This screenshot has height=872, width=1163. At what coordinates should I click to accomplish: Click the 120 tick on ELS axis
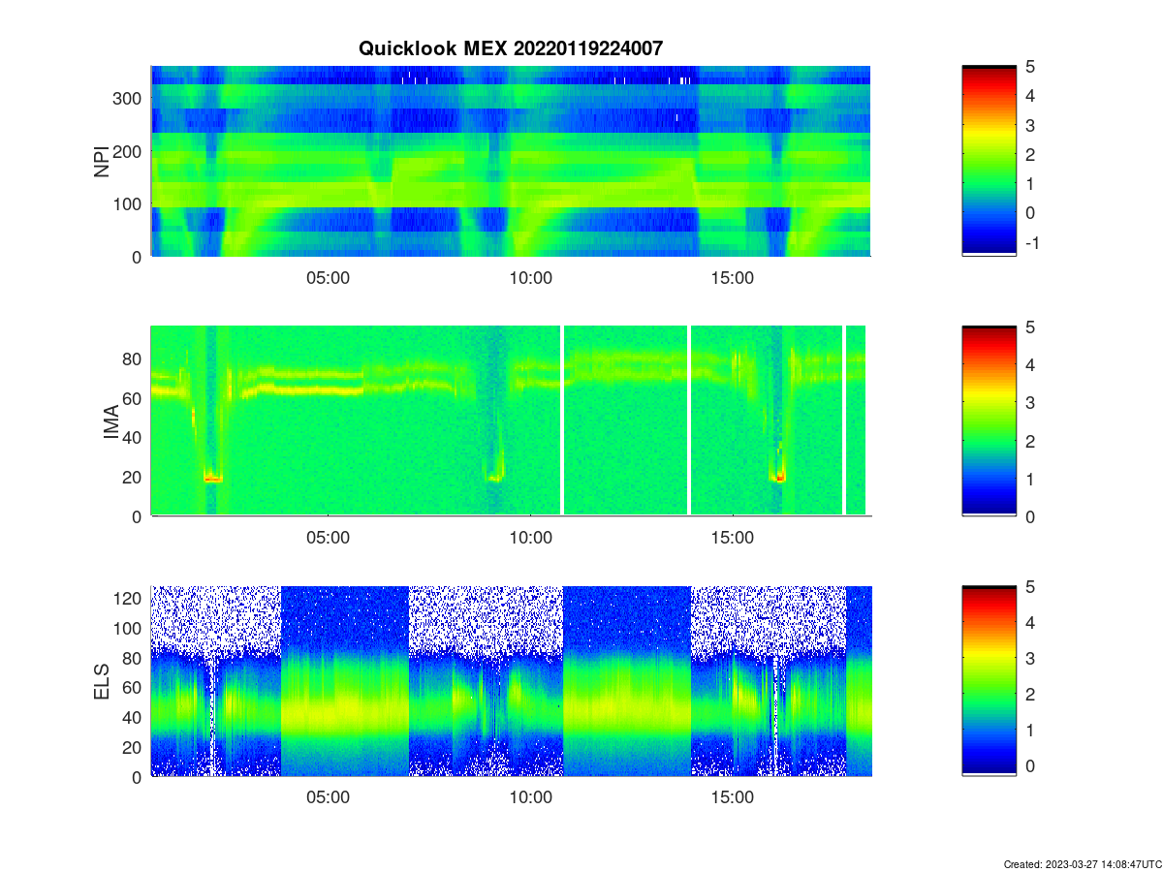tap(129, 599)
